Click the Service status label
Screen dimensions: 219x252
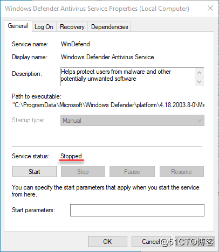coord(31,156)
